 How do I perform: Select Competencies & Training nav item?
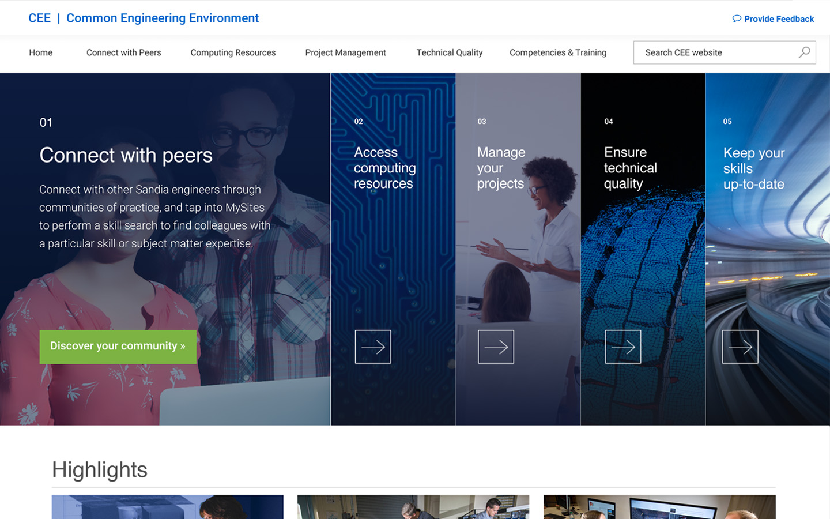[558, 52]
